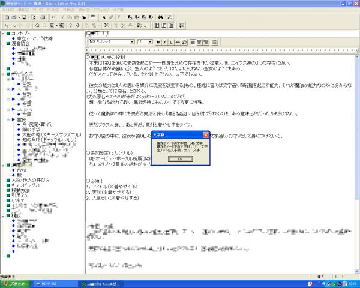The height and width of the screenshot is (288, 360).
Task: Open the 表示 menu
Action: coord(84,10)
